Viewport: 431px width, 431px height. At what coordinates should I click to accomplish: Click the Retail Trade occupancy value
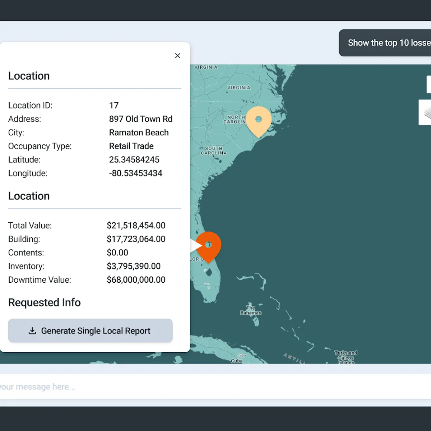click(x=131, y=146)
